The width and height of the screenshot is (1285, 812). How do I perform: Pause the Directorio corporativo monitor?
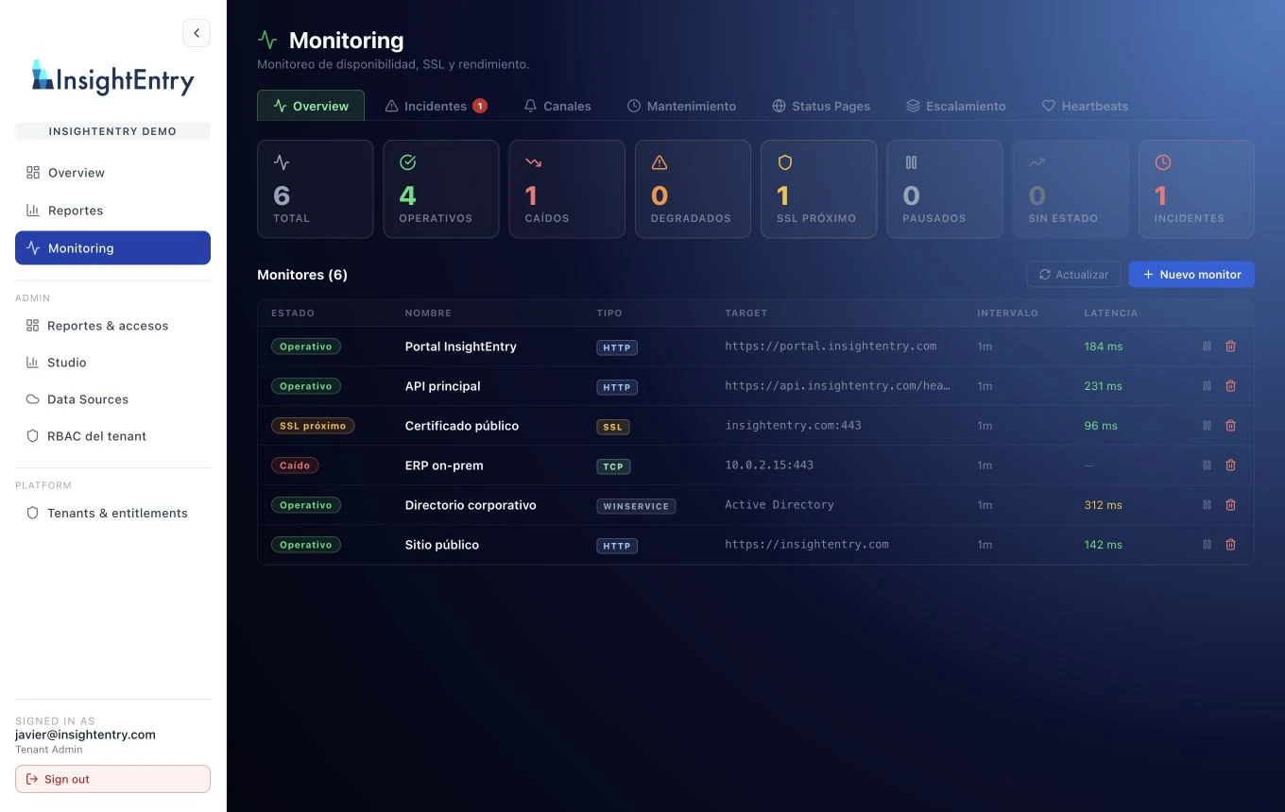tap(1207, 505)
